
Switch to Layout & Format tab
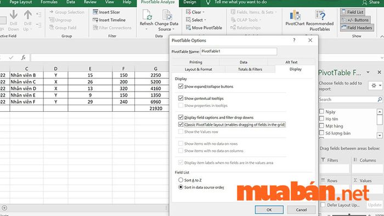point(199,69)
